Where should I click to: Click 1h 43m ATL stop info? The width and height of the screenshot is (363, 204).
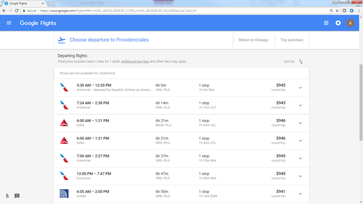pyautogui.click(x=207, y=125)
